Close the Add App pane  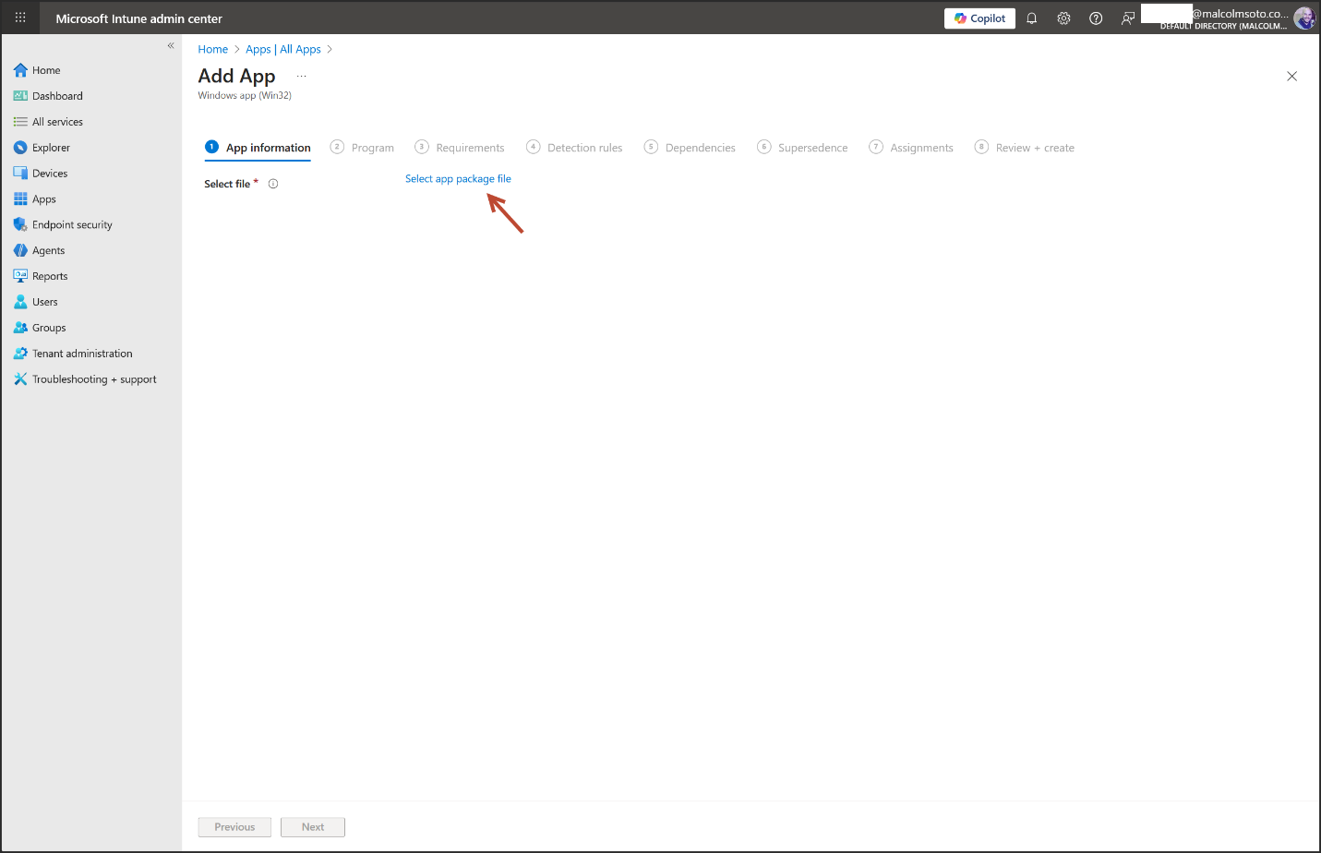point(1291,77)
